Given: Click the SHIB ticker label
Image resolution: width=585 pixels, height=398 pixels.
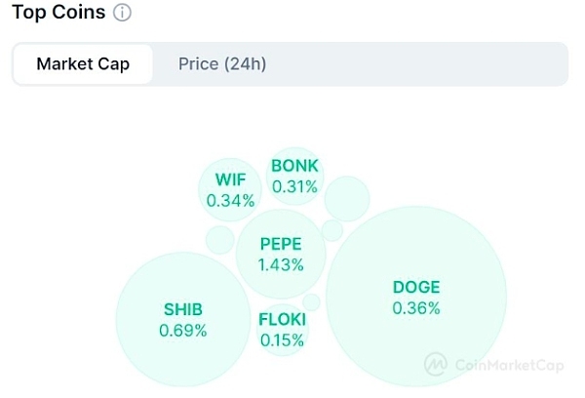Looking at the screenshot, I should click(x=183, y=310).
